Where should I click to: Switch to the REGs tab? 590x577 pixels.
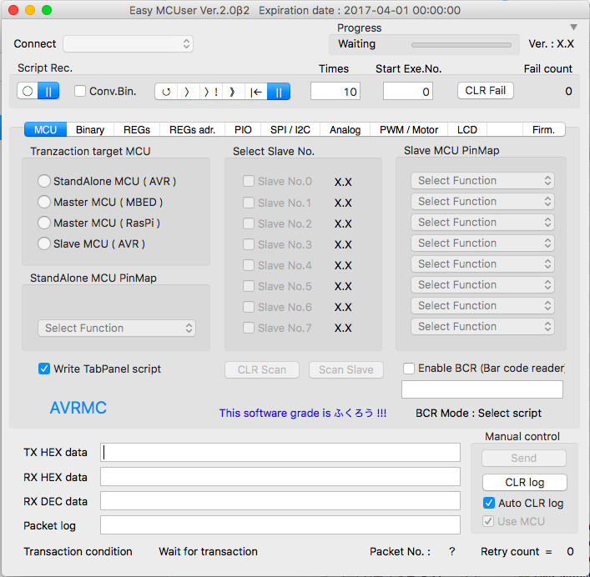coord(137,130)
